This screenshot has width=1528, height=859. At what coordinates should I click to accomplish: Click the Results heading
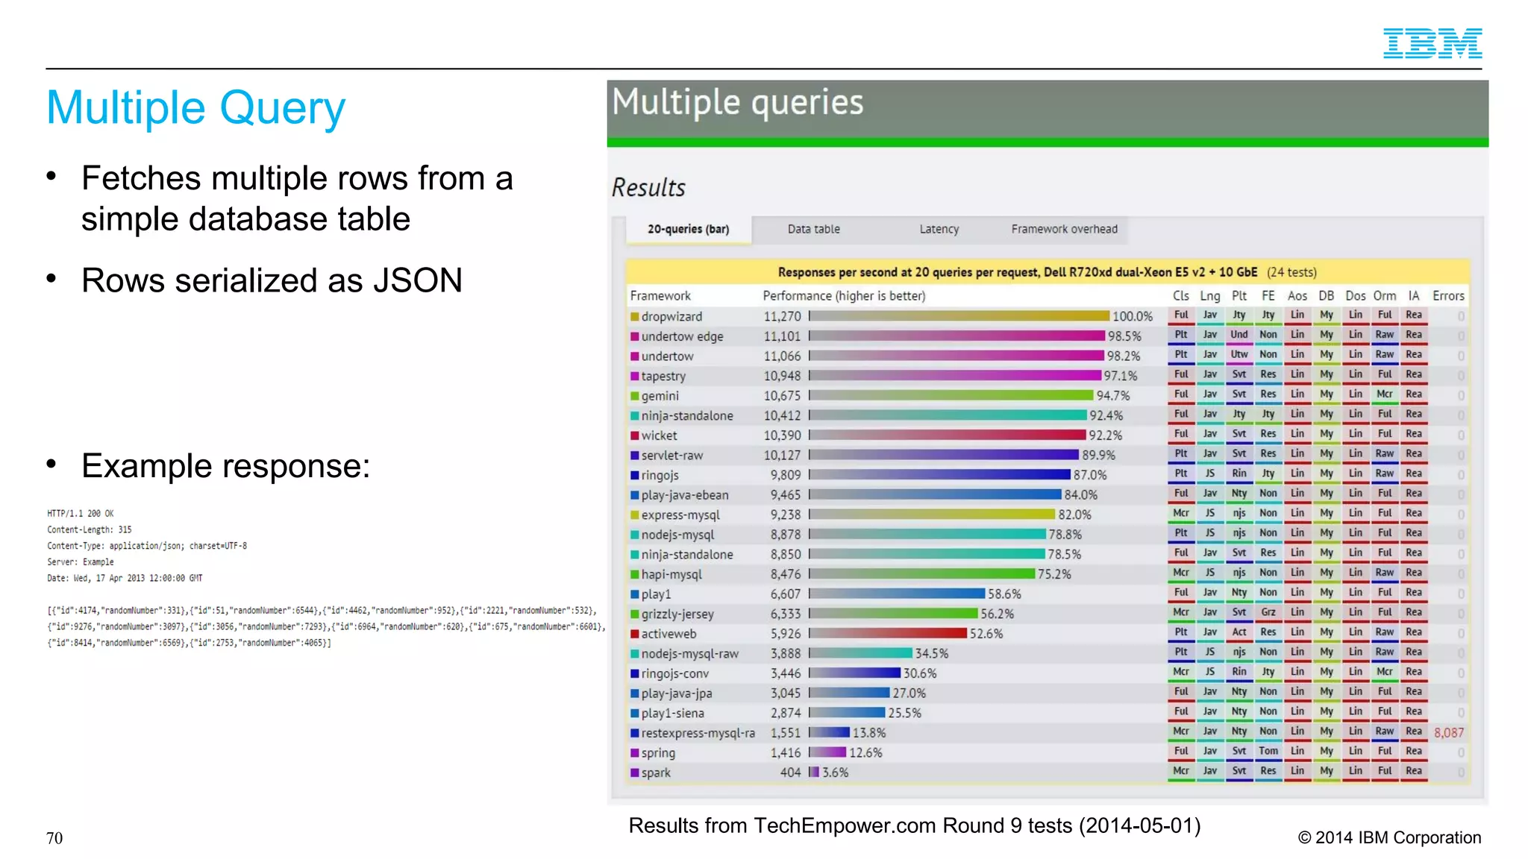648,187
